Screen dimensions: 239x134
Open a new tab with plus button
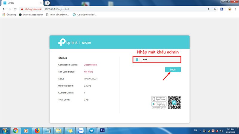pyautogui.click(x=47, y=3)
